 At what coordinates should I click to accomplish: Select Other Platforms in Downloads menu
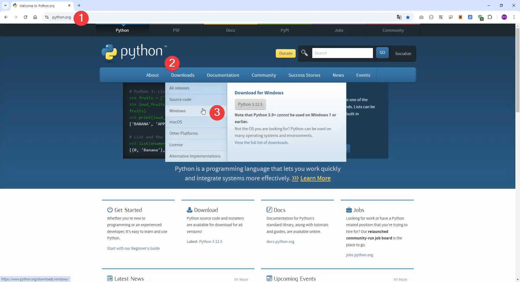point(196,133)
